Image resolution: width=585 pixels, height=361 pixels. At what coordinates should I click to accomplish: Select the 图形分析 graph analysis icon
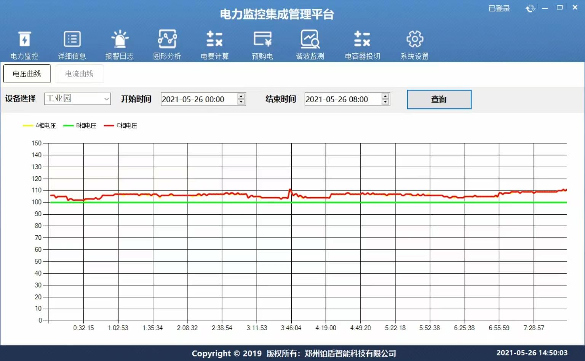[x=167, y=40]
